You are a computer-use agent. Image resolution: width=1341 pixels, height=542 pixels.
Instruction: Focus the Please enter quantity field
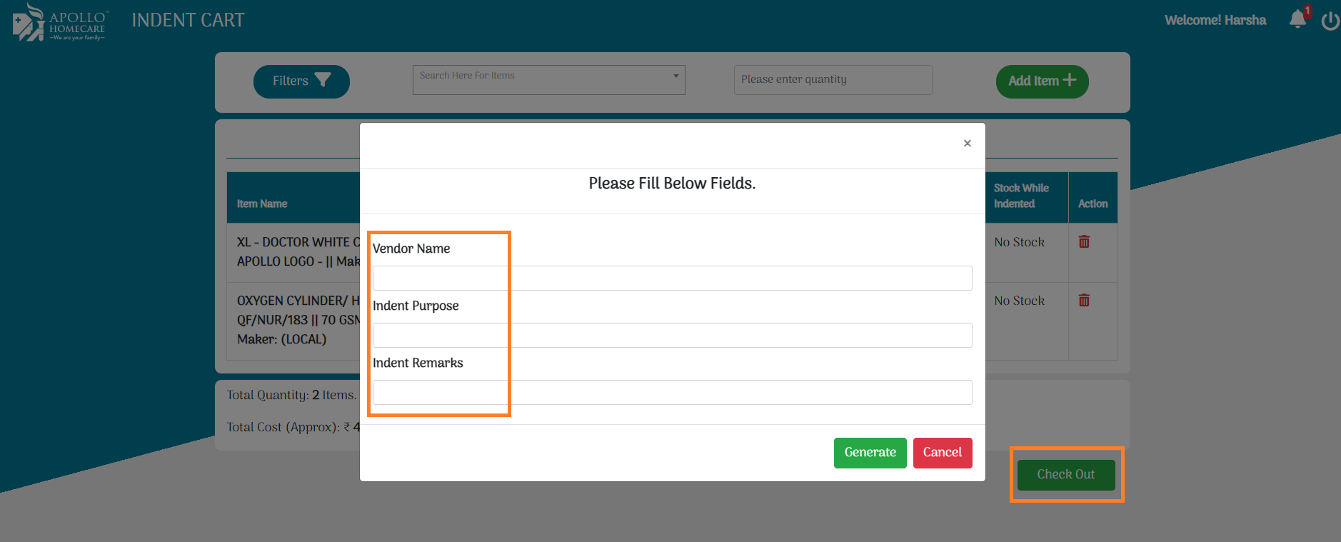[833, 80]
